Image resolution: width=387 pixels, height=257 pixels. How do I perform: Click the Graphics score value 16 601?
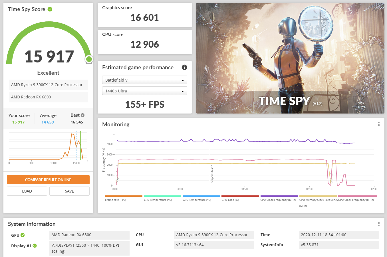pos(145,18)
